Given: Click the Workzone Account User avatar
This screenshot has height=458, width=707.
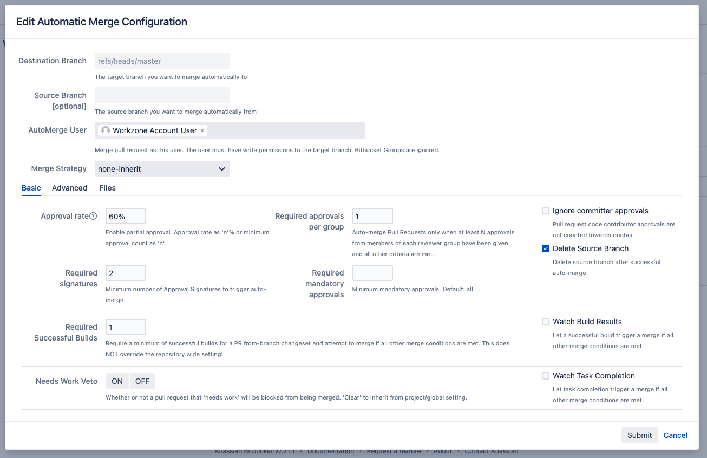Looking at the screenshot, I should point(105,130).
